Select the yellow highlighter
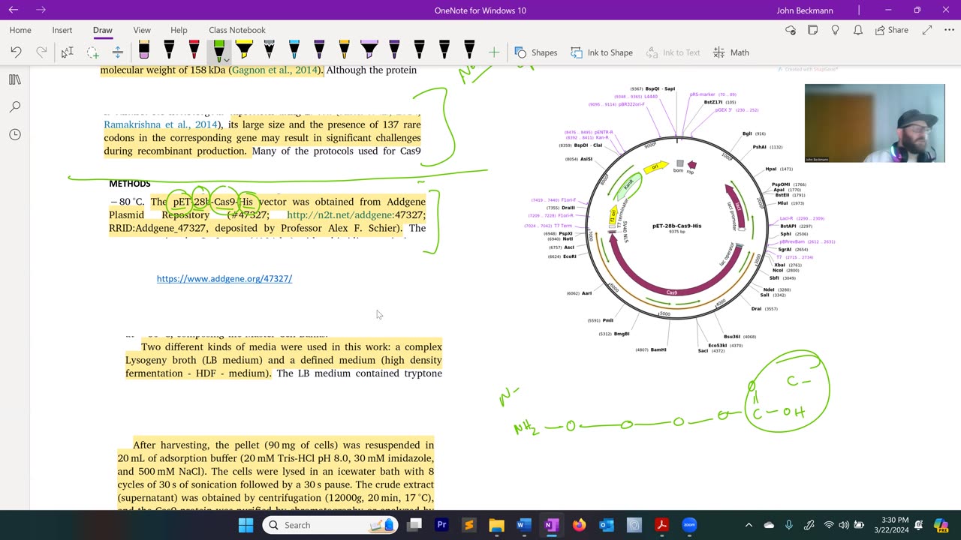The height and width of the screenshot is (540, 961). pos(244,50)
